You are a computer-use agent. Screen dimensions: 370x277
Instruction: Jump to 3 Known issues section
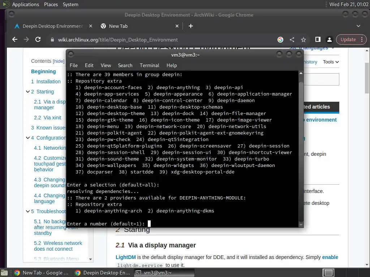pos(49,128)
